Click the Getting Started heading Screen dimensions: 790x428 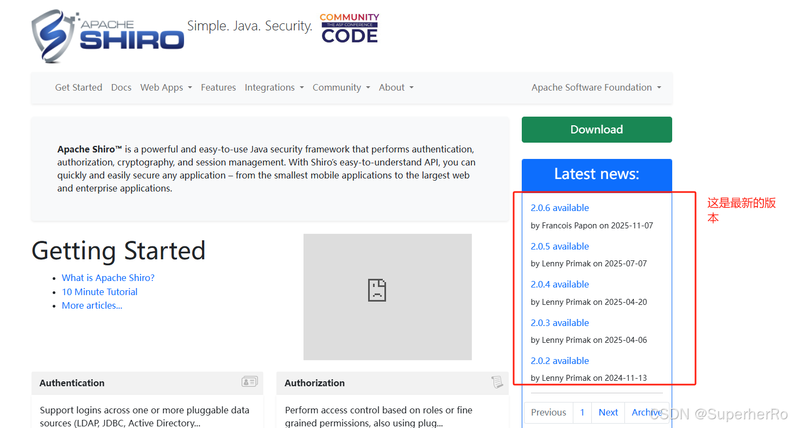pos(118,251)
